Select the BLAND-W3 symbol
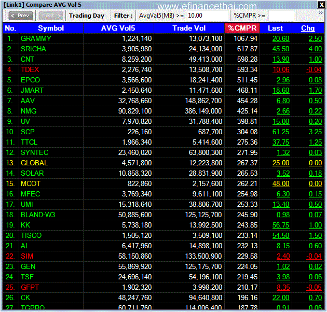 click(x=38, y=215)
